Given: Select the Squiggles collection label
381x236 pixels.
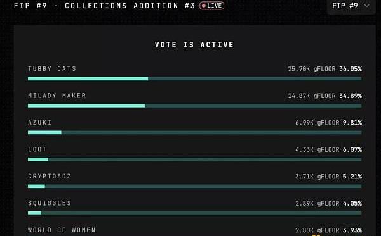Looking at the screenshot, I should (x=50, y=203).
